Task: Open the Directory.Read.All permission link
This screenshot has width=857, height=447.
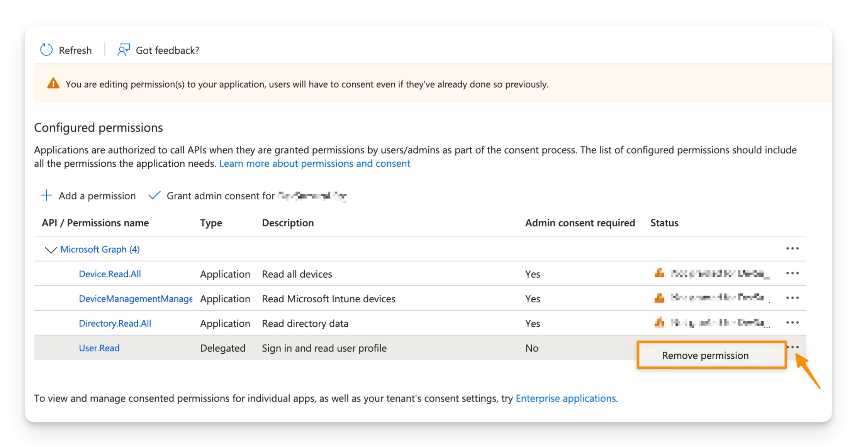Action: [x=115, y=323]
